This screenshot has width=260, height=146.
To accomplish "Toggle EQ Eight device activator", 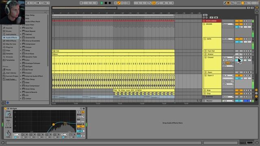I will (5, 109).
